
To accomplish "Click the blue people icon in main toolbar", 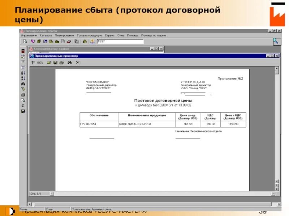I will 45,41.
